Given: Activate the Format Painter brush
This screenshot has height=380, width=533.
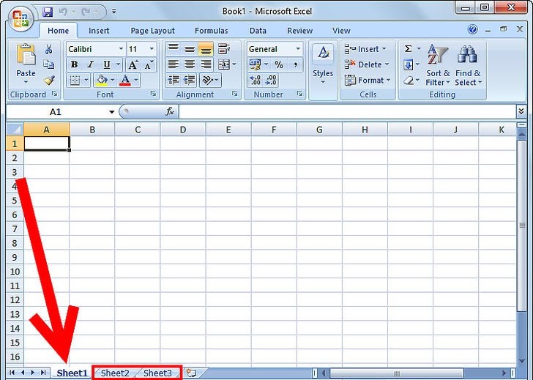Looking at the screenshot, I should click(x=49, y=81).
